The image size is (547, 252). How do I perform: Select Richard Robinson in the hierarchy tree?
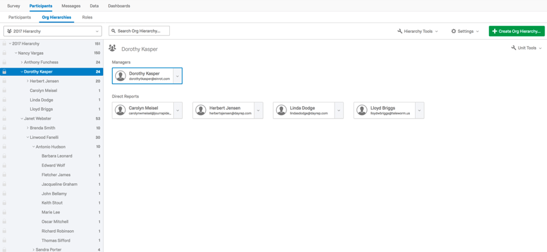click(x=57, y=231)
